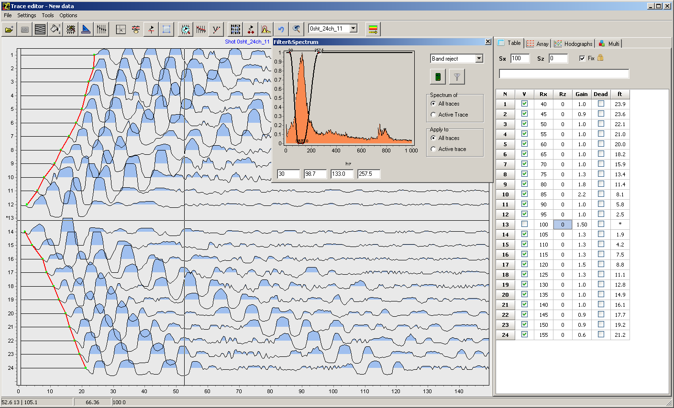
Task: Click the blue rectangle selection icon
Action: click(x=166, y=30)
